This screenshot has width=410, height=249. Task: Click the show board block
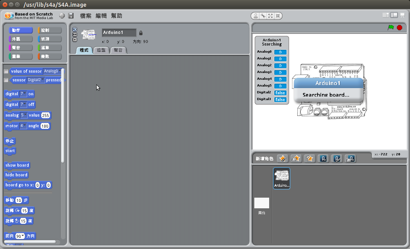click(17, 165)
